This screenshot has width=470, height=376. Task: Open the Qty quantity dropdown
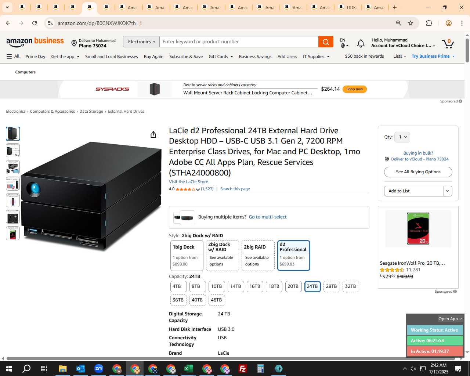click(x=402, y=137)
